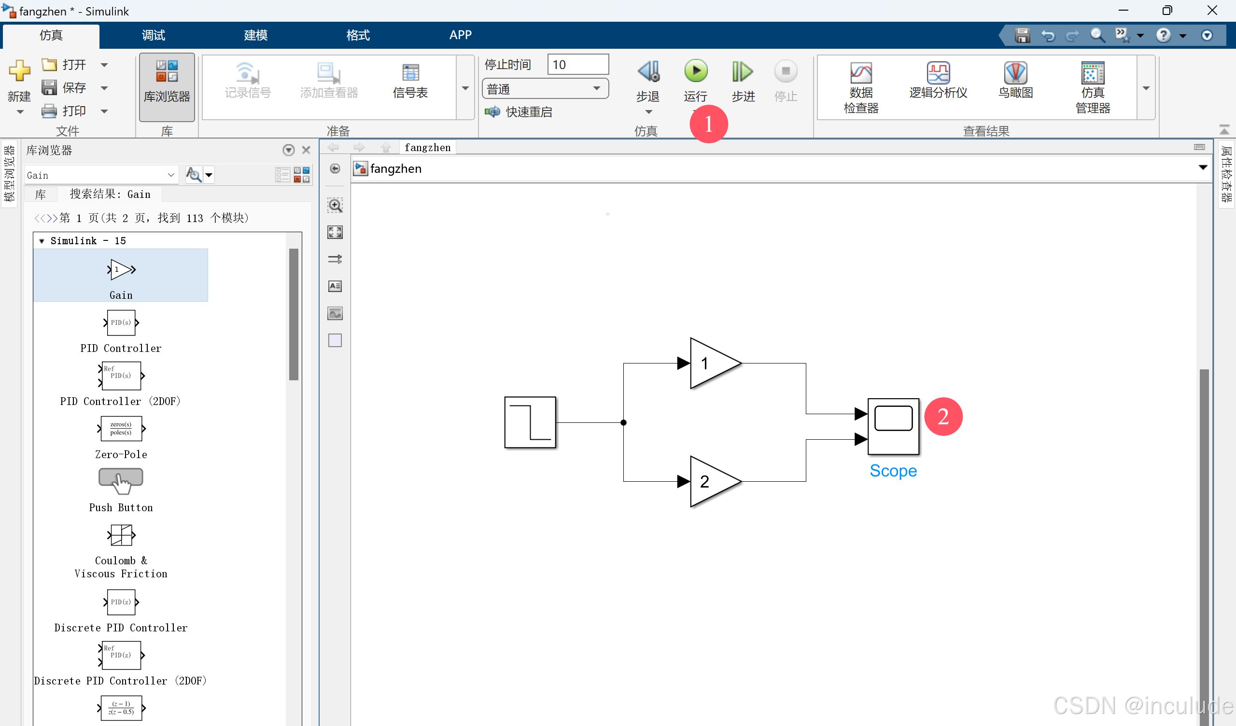Click the stop time input field
Image resolution: width=1236 pixels, height=726 pixels.
[x=577, y=65]
